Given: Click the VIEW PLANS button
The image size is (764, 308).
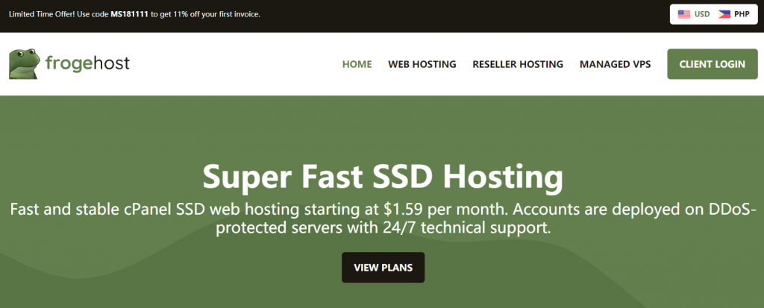Looking at the screenshot, I should pyautogui.click(x=383, y=268).
